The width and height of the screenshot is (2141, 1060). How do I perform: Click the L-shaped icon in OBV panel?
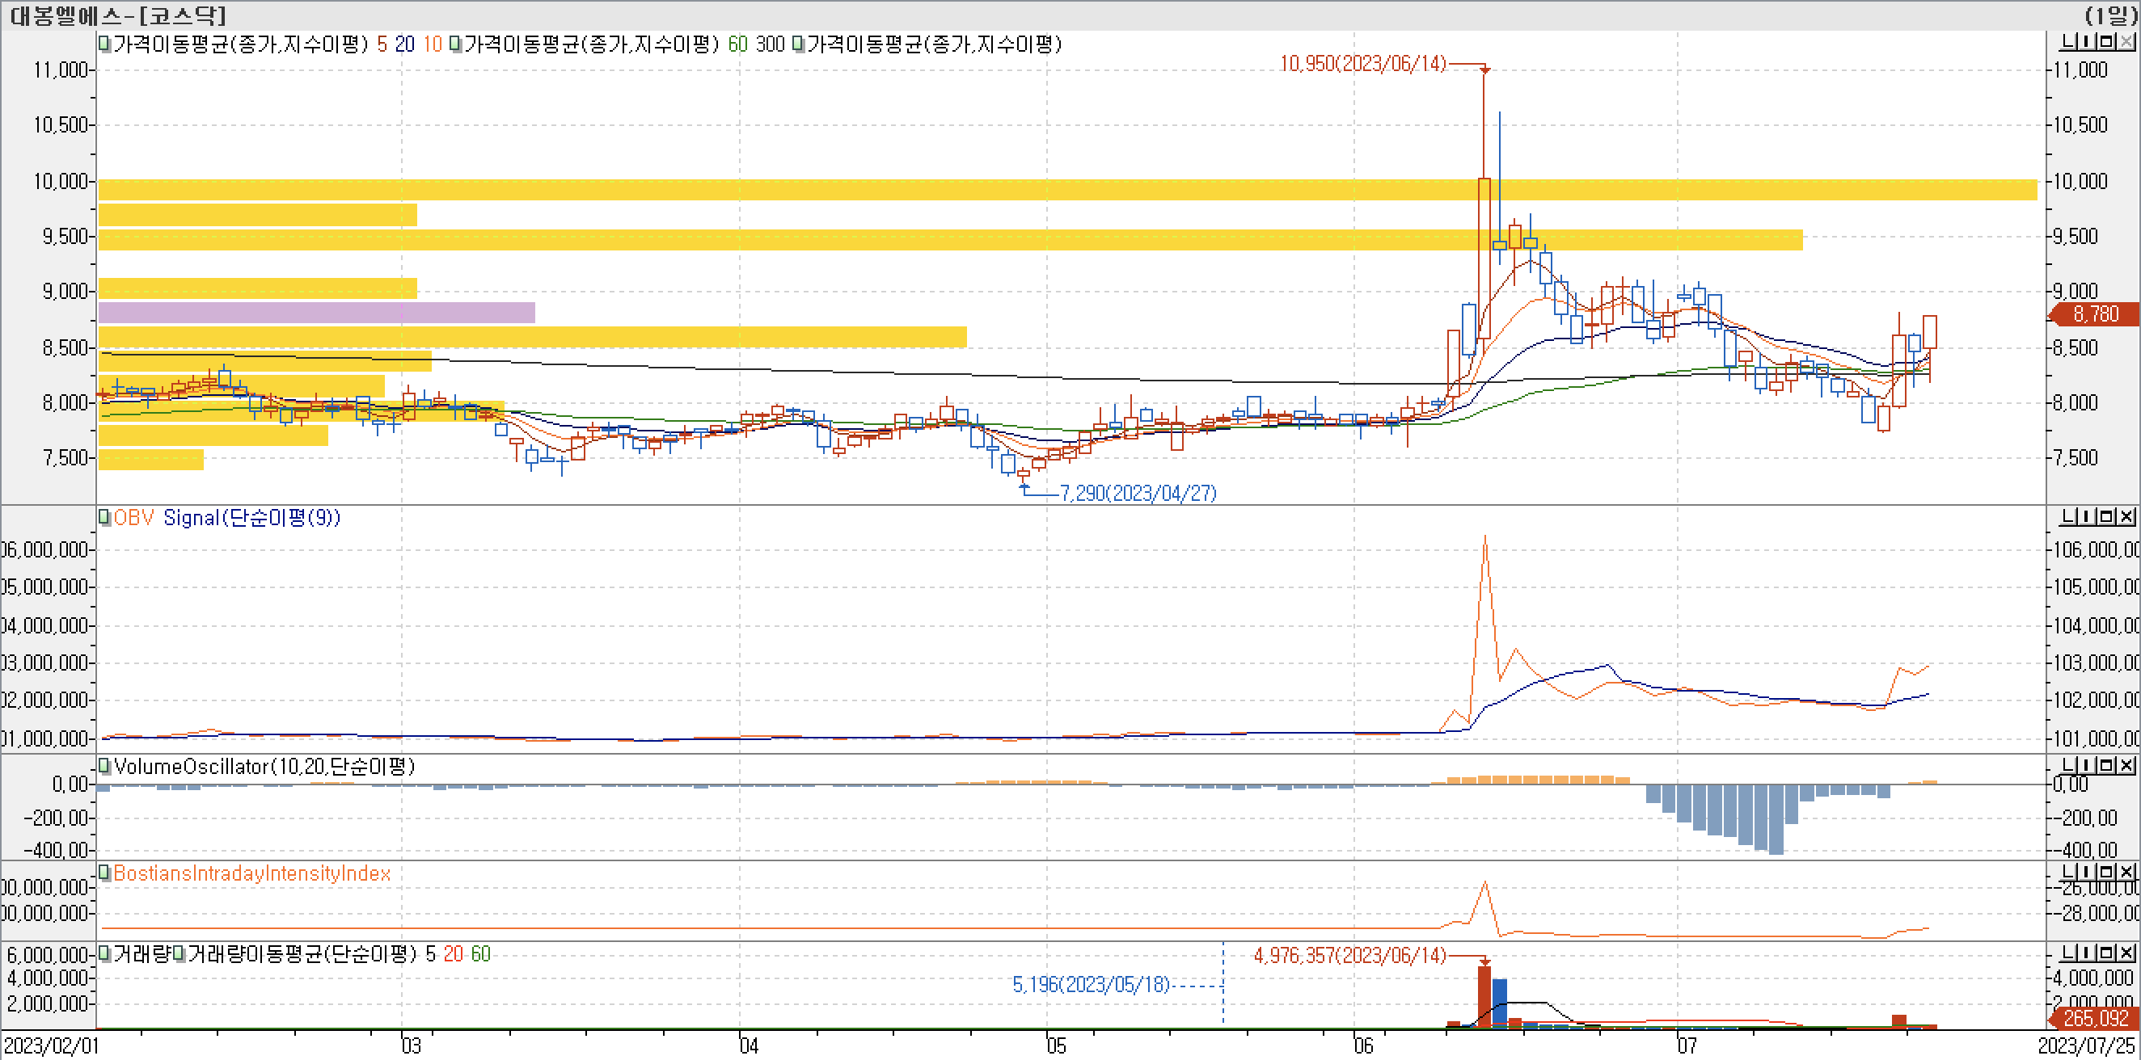click(2067, 516)
